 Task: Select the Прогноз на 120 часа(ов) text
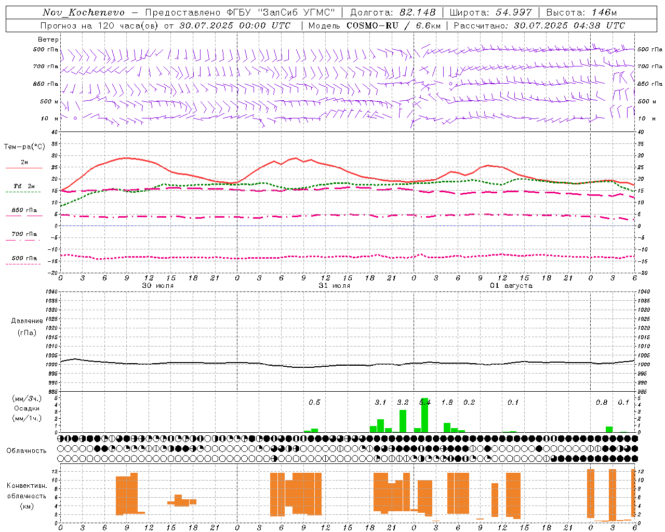point(100,25)
